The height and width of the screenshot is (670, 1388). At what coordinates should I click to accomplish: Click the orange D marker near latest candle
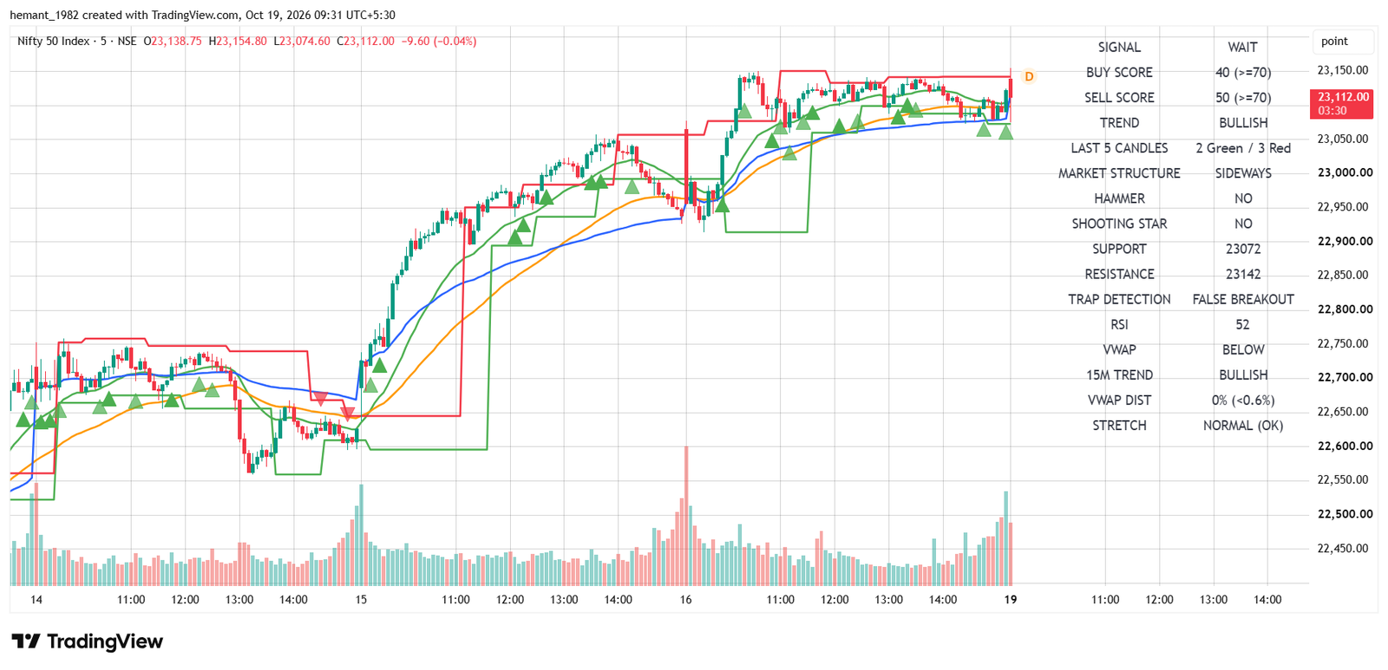[1029, 76]
